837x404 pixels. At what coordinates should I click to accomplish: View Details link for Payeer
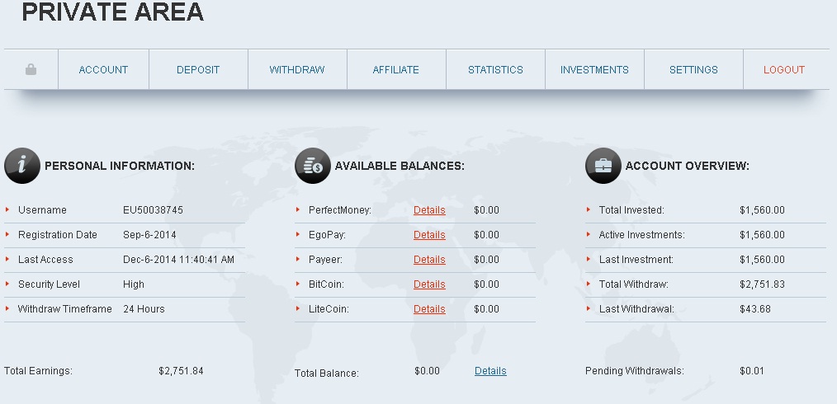[x=429, y=260]
